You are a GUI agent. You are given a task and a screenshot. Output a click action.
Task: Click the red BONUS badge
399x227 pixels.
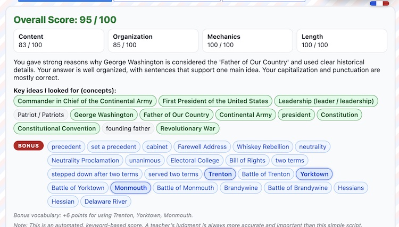pyautogui.click(x=29, y=146)
